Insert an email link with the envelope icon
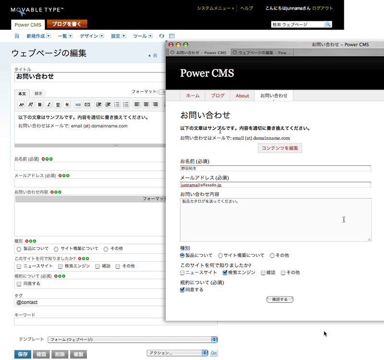The width and height of the screenshot is (384, 360). click(87, 105)
